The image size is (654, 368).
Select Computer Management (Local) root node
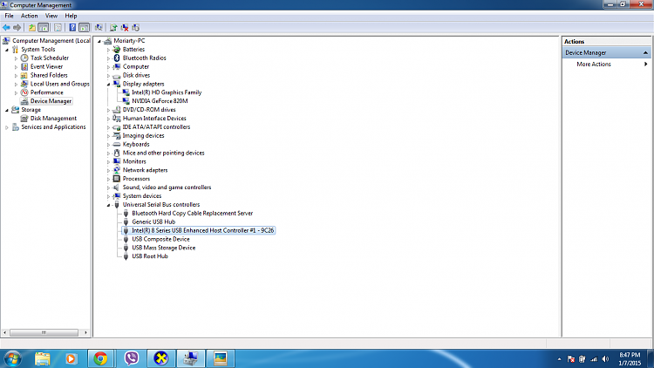coord(51,40)
